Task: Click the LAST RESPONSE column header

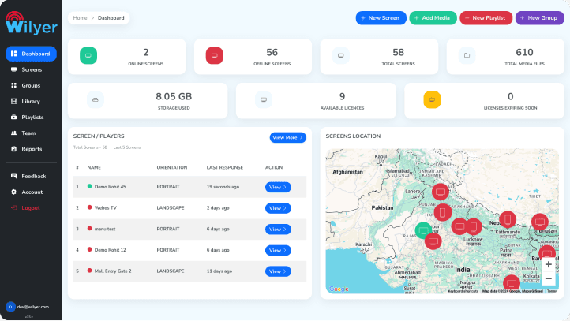Action: (x=225, y=167)
